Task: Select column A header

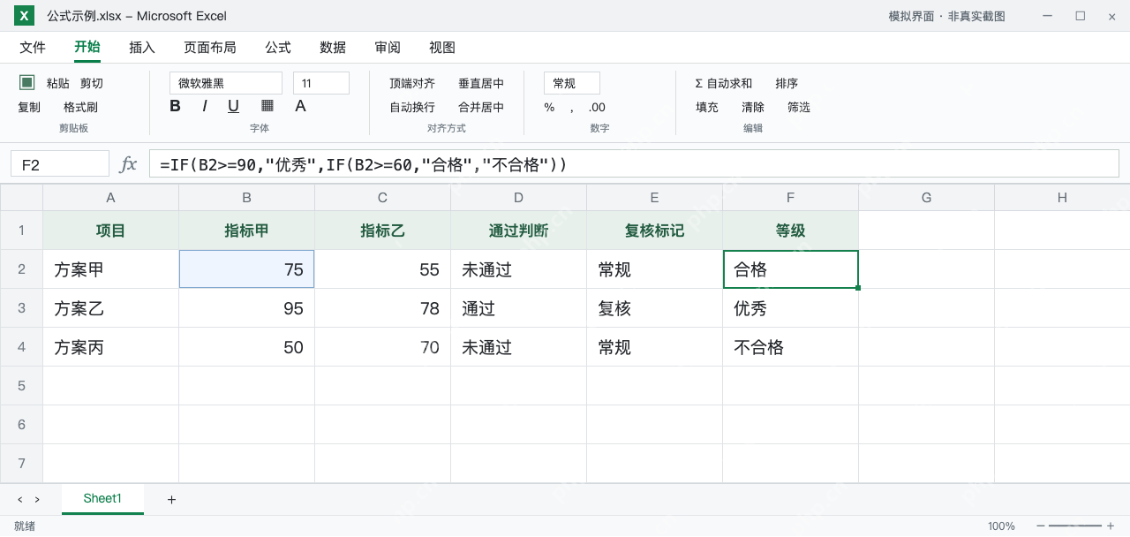Action: click(111, 198)
